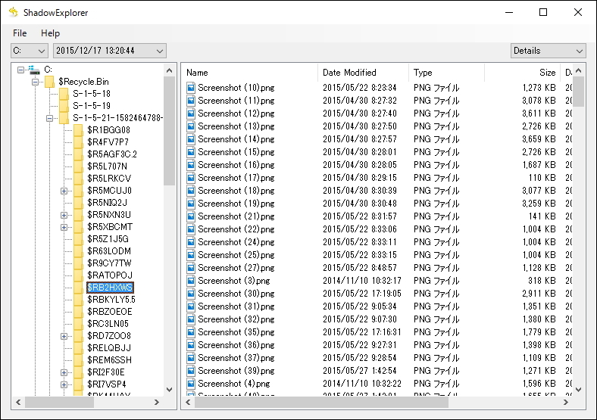Image resolution: width=597 pixels, height=420 pixels.
Task: Click the Screenshot (21).png file icon
Action: pyautogui.click(x=191, y=216)
